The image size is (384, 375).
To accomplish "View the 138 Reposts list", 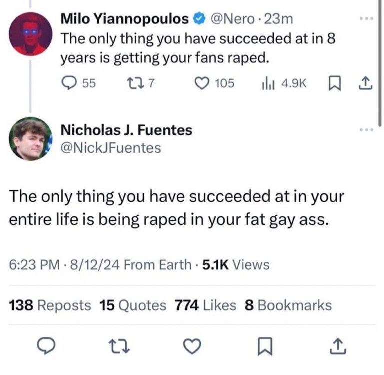I will coord(50,305).
